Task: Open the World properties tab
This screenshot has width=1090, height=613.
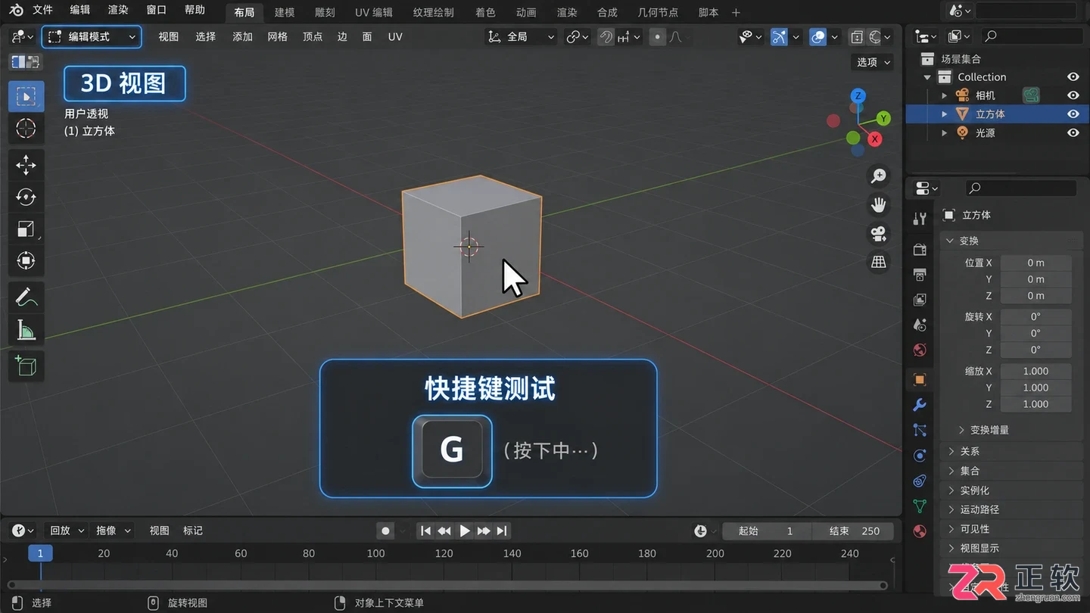Action: click(x=920, y=350)
